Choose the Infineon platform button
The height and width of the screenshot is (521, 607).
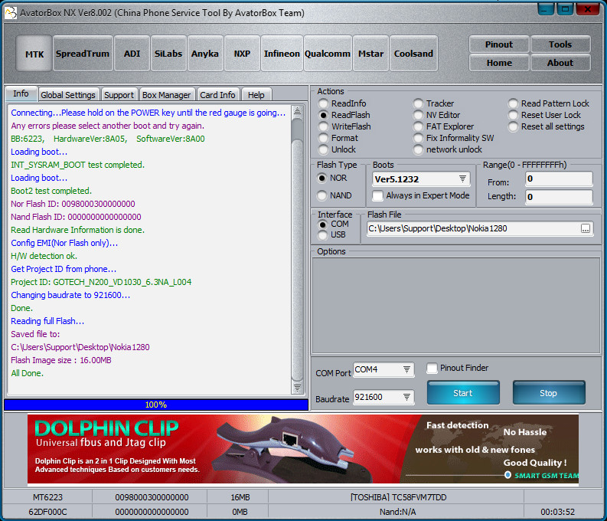pyautogui.click(x=282, y=54)
